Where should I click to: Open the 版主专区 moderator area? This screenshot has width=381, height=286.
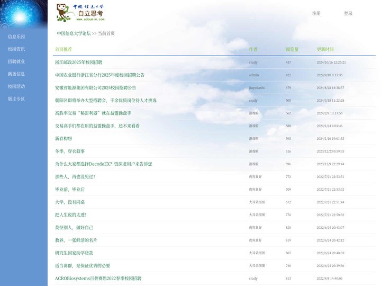16,99
